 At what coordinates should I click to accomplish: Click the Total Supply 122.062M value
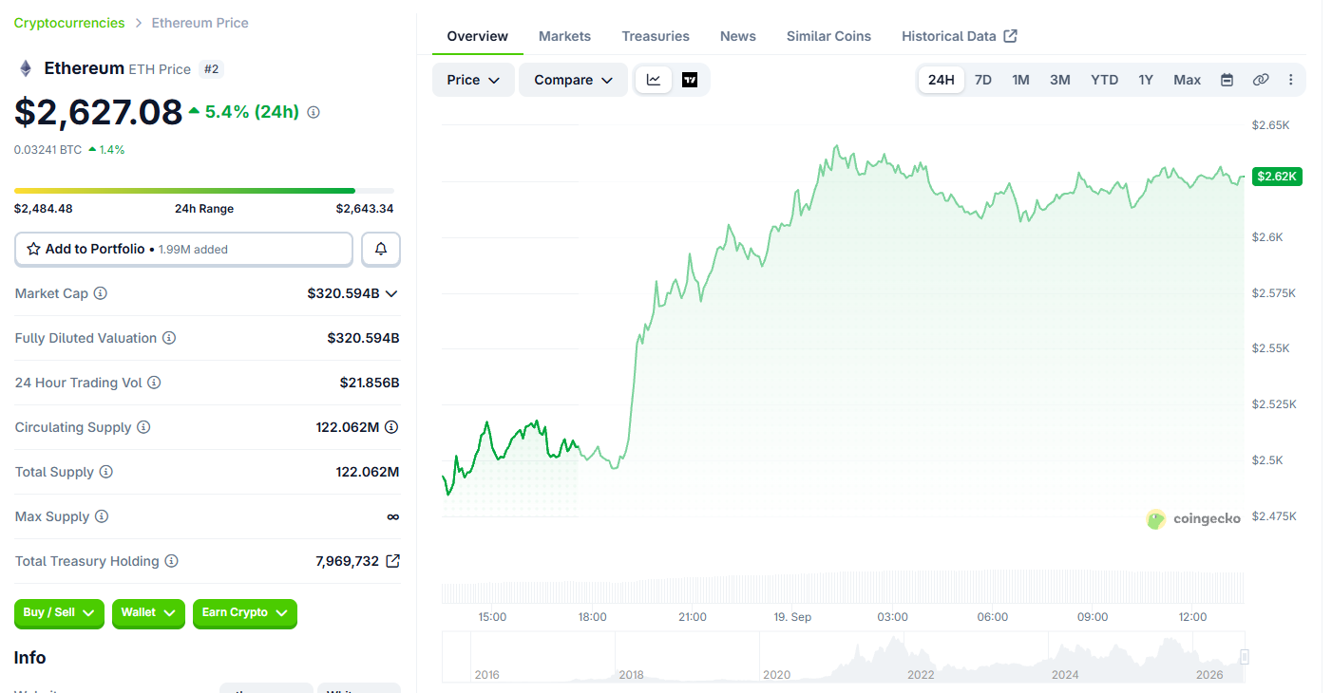368,472
